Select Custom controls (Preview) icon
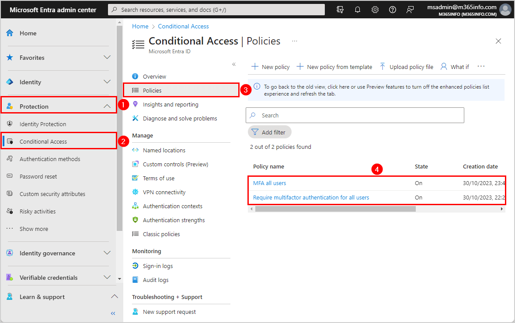The width and height of the screenshot is (515, 323). click(136, 164)
